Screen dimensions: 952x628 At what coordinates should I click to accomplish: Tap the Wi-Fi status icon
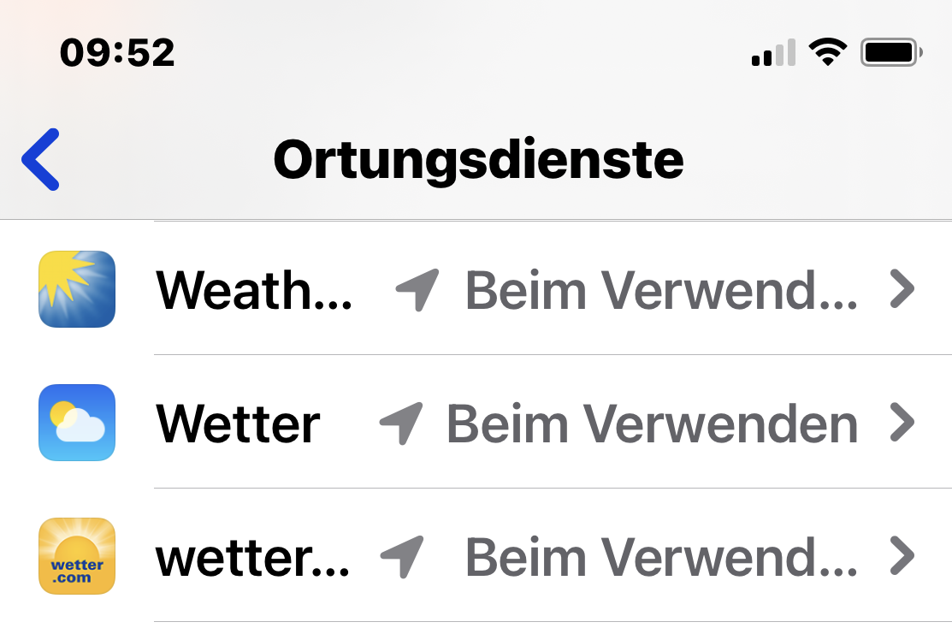(826, 53)
